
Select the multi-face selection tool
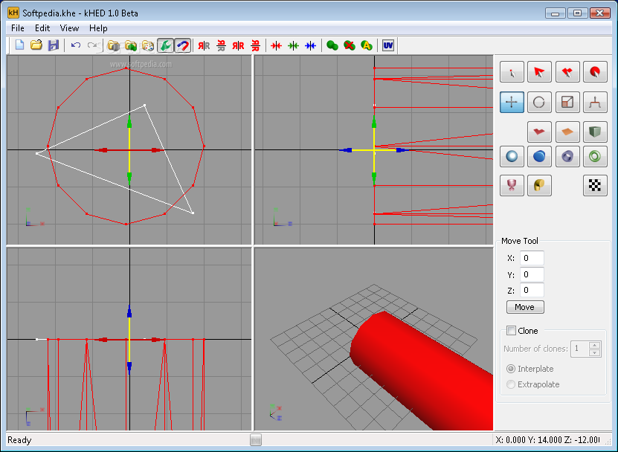pyautogui.click(x=567, y=71)
